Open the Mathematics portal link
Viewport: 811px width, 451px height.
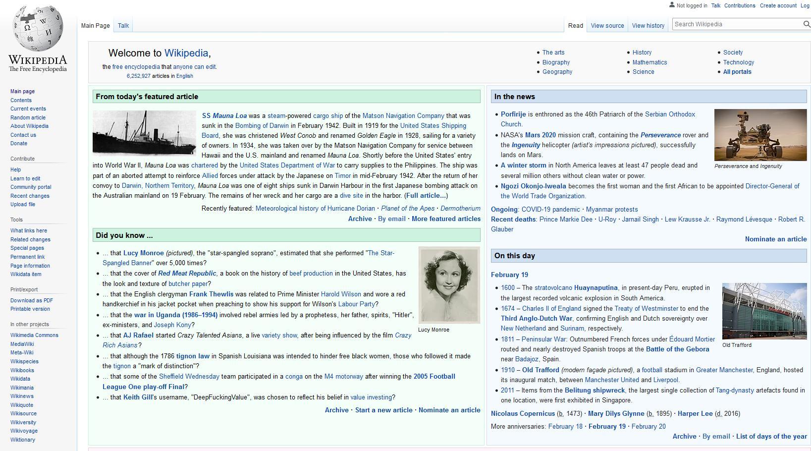coord(649,62)
